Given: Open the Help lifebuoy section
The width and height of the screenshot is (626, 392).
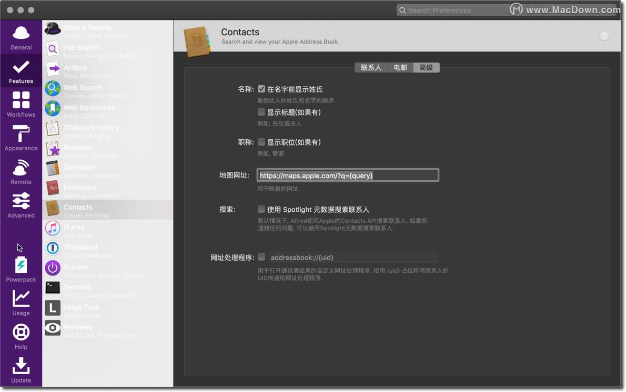Looking at the screenshot, I should [x=21, y=337].
